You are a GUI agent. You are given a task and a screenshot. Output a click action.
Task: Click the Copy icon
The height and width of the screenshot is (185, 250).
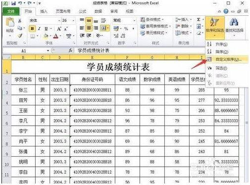click(20, 28)
